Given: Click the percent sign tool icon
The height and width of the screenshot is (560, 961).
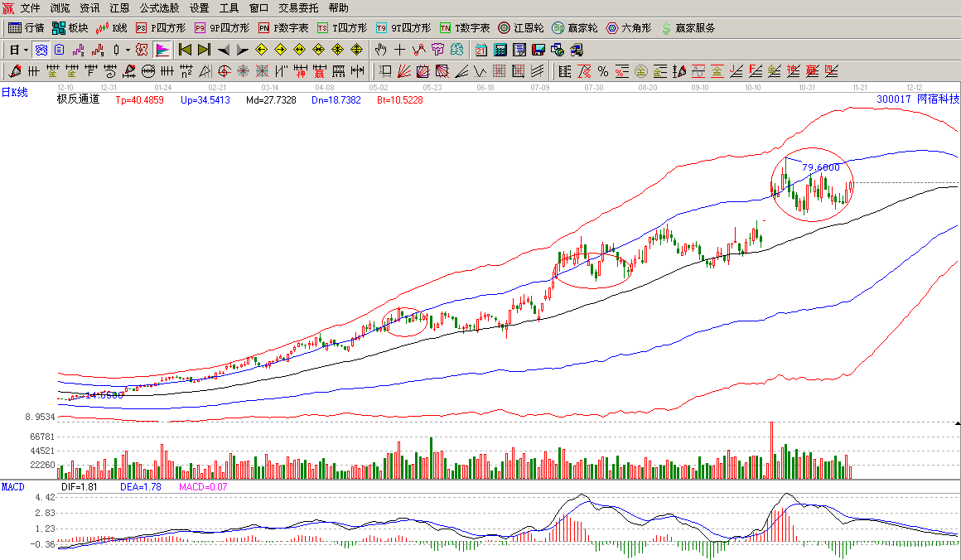Looking at the screenshot, I should coord(602,71).
